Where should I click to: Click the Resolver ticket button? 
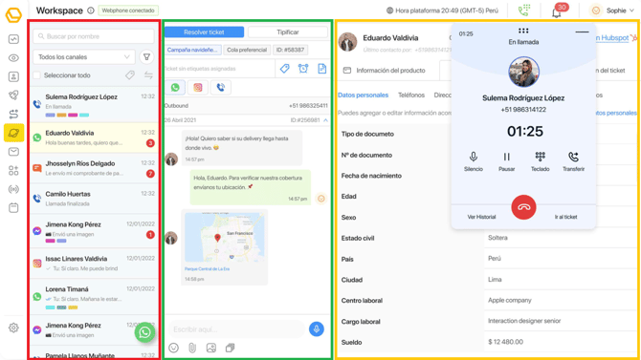(x=204, y=32)
